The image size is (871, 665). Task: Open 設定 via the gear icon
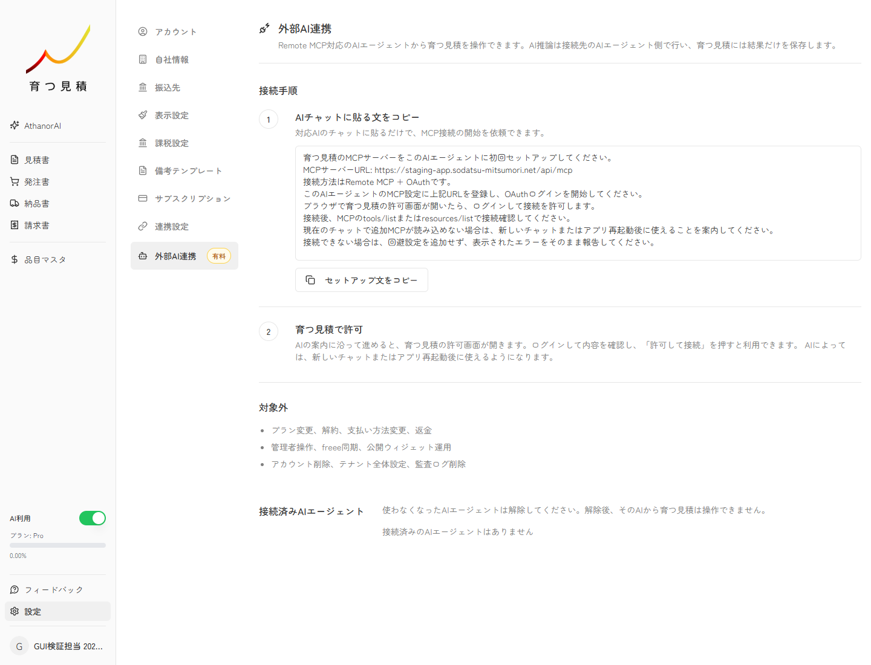pos(15,611)
